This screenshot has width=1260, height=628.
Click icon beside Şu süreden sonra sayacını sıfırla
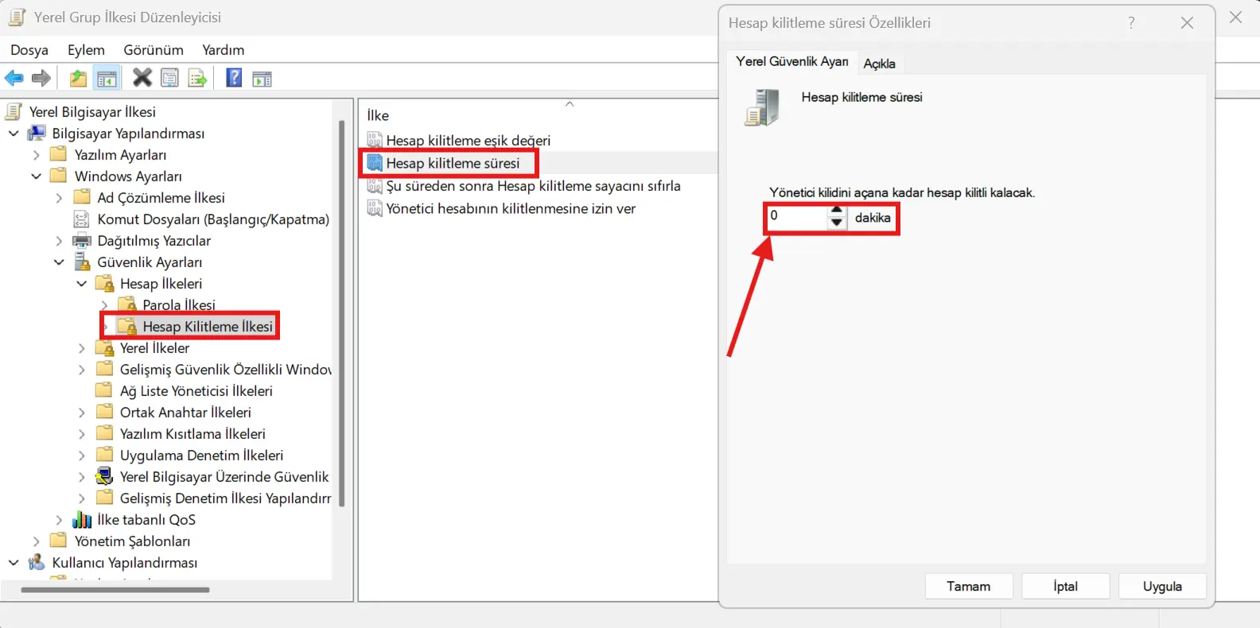375,186
